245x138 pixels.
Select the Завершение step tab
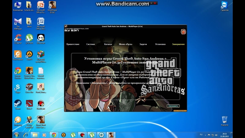178,44
